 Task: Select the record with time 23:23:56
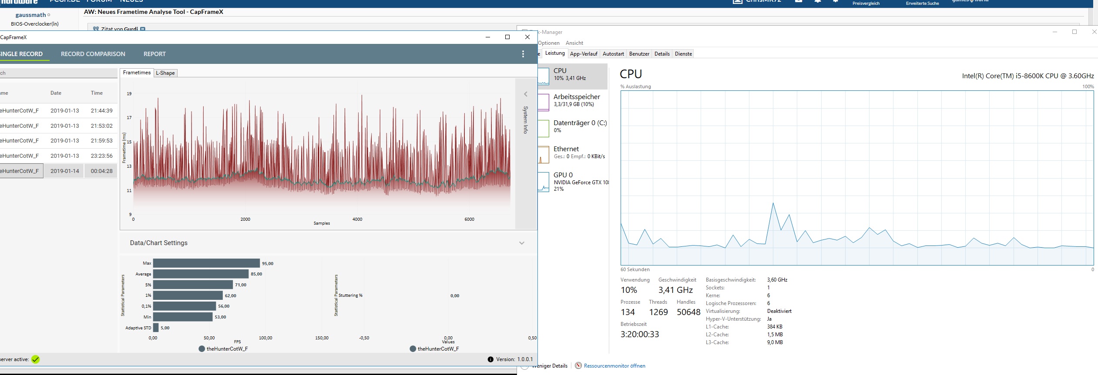click(58, 156)
